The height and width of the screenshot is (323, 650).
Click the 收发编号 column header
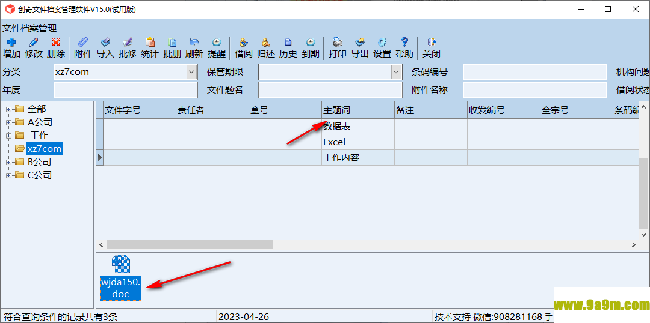504,110
